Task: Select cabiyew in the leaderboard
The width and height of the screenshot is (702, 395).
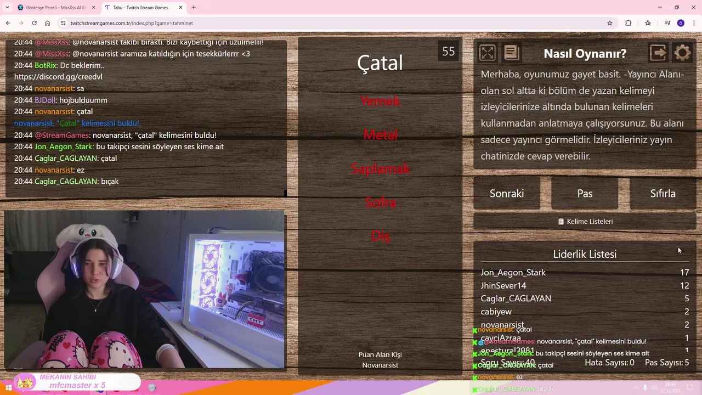Action: pyautogui.click(x=496, y=312)
